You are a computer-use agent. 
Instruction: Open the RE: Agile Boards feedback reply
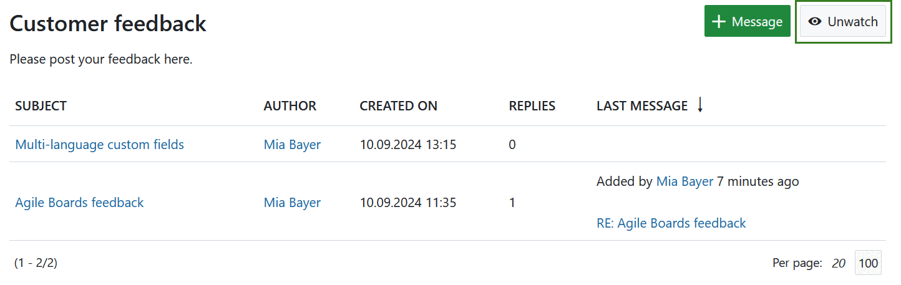point(671,223)
